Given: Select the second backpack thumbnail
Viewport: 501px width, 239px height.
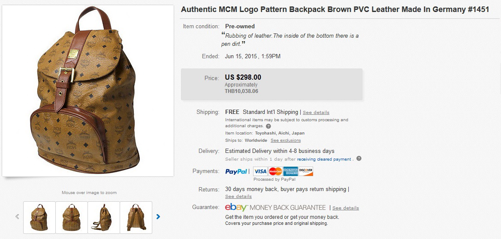Looking at the screenshot, I should click(72, 217).
